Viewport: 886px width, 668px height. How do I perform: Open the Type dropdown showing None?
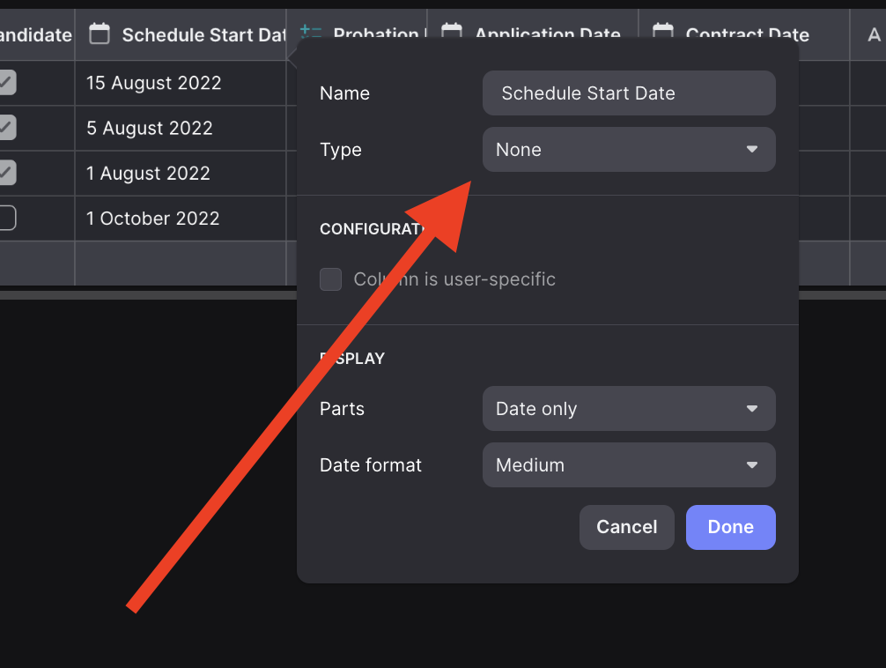629,150
